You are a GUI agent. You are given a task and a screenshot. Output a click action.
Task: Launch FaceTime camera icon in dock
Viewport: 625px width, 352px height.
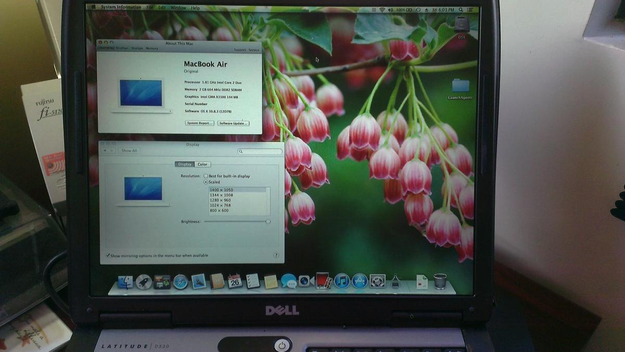pos(306,281)
